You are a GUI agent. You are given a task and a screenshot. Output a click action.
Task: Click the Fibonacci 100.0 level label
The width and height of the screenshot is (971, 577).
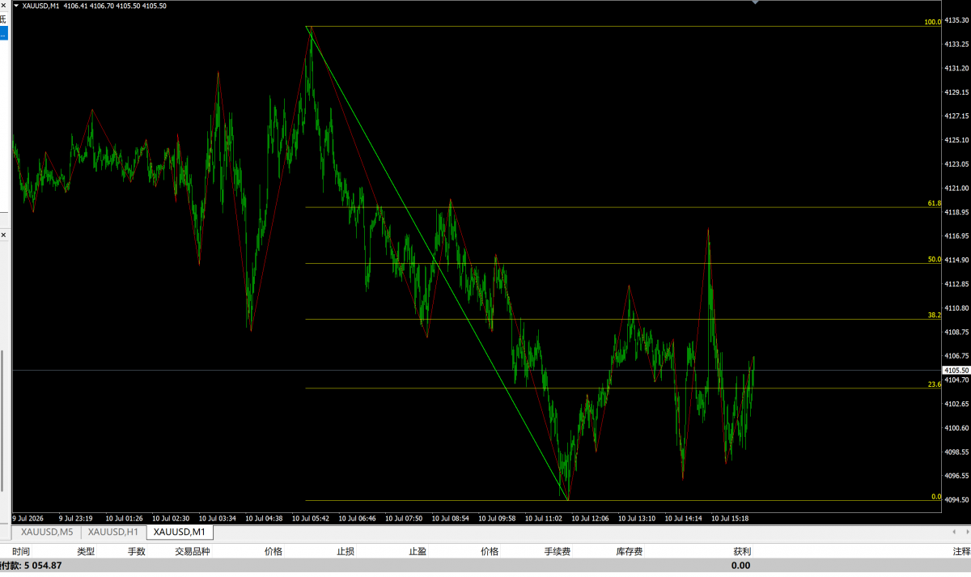tap(932, 22)
